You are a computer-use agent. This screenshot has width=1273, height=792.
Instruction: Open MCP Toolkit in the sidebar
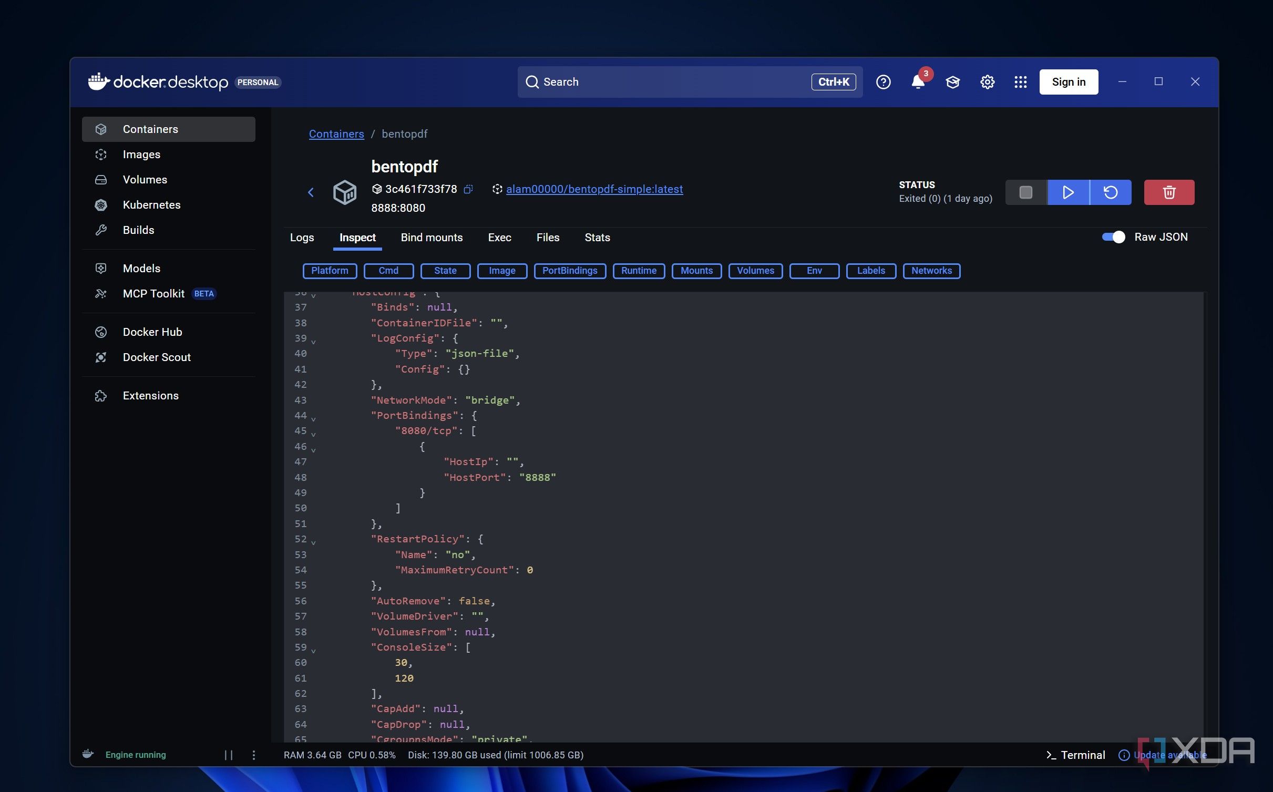[168, 294]
